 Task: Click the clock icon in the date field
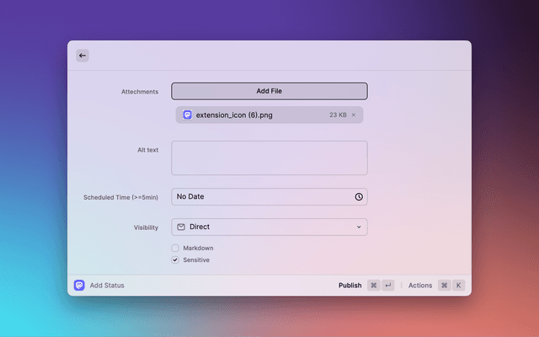pos(359,196)
